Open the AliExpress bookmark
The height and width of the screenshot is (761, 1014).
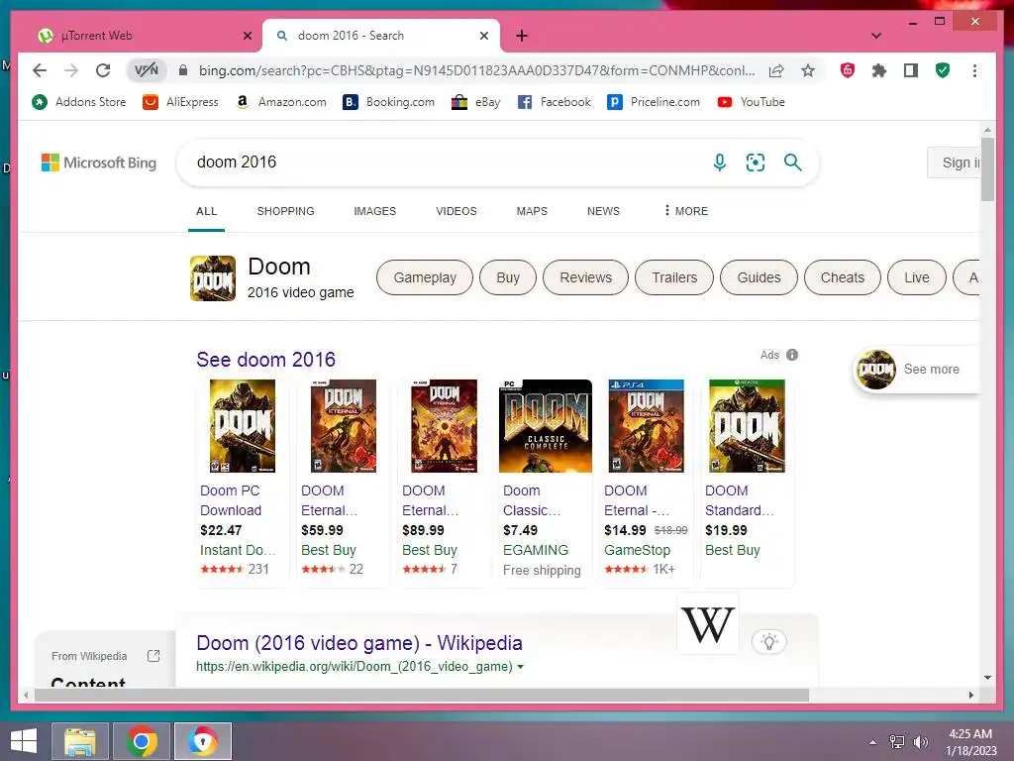tap(180, 102)
